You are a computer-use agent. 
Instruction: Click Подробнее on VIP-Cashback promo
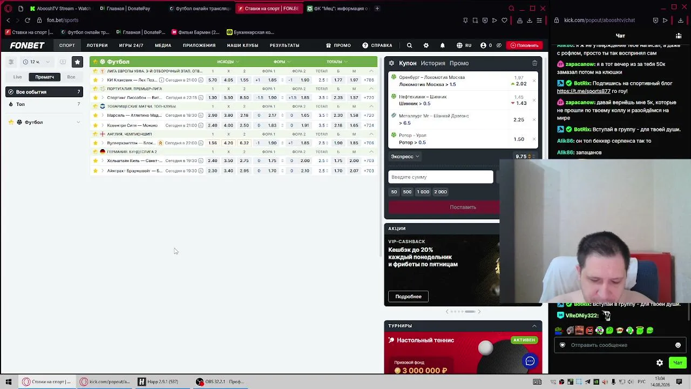click(x=408, y=297)
